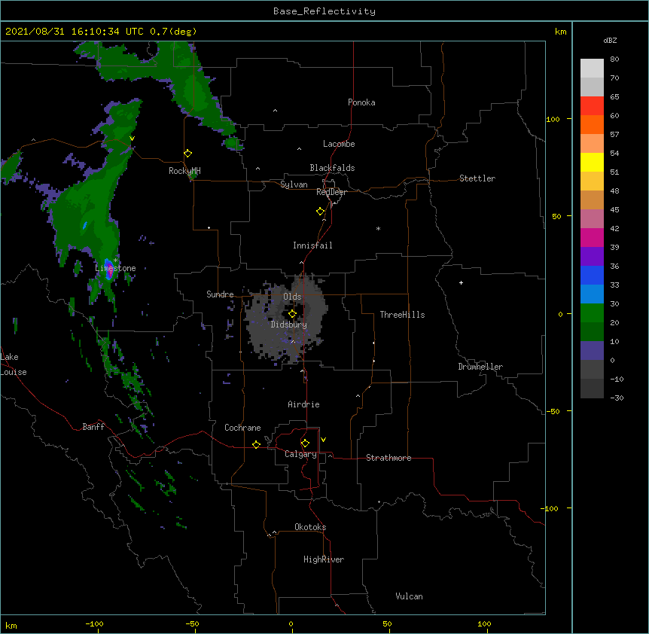Click the -30 value on dBZ legend
The height and width of the screenshot is (634, 649).
pos(617,398)
